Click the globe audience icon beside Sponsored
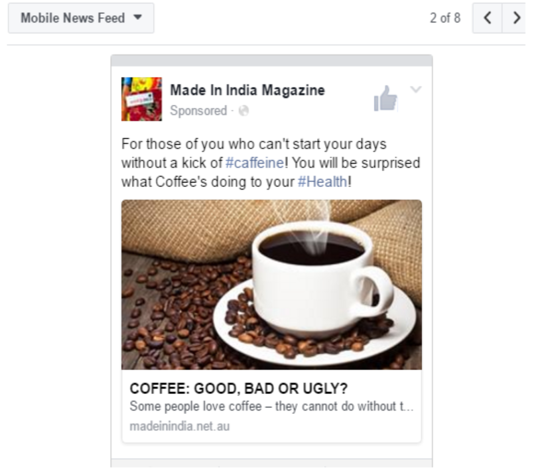Viewport: 544px width, 473px height. click(x=243, y=111)
